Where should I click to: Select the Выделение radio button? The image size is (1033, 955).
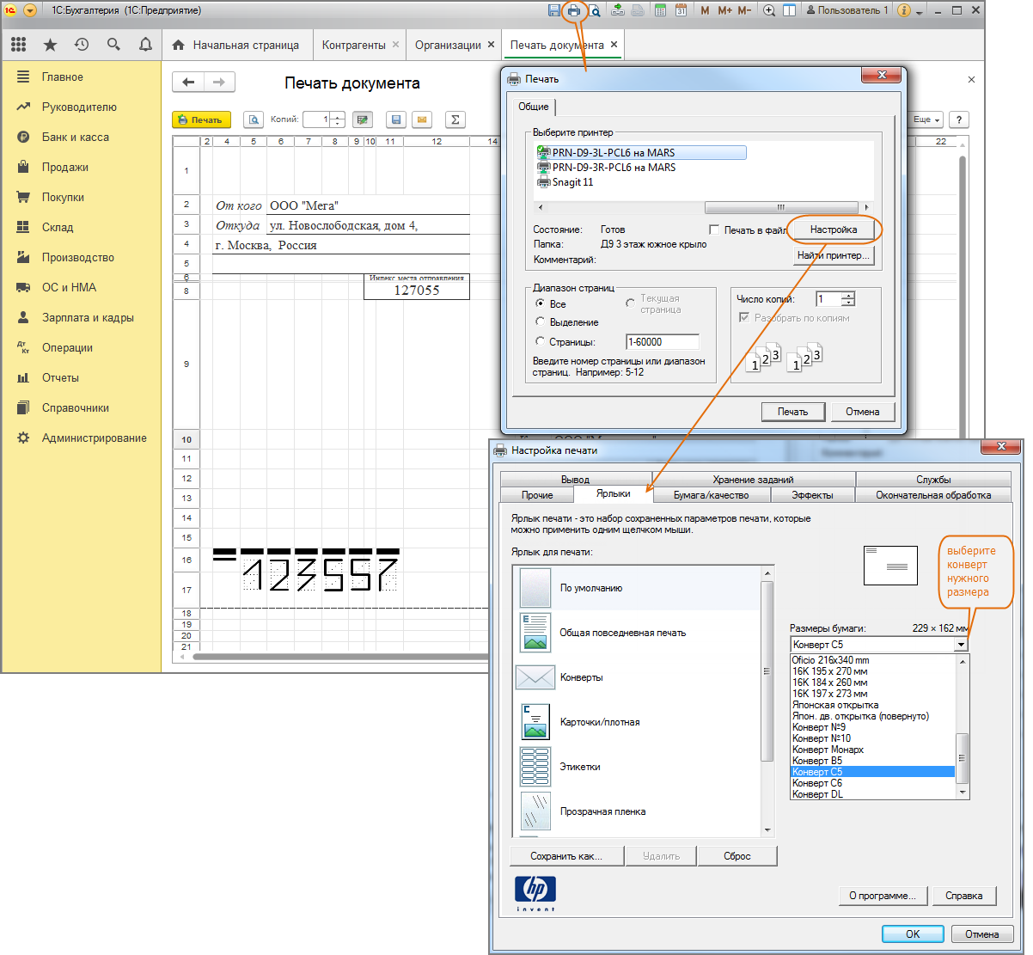[x=540, y=321]
